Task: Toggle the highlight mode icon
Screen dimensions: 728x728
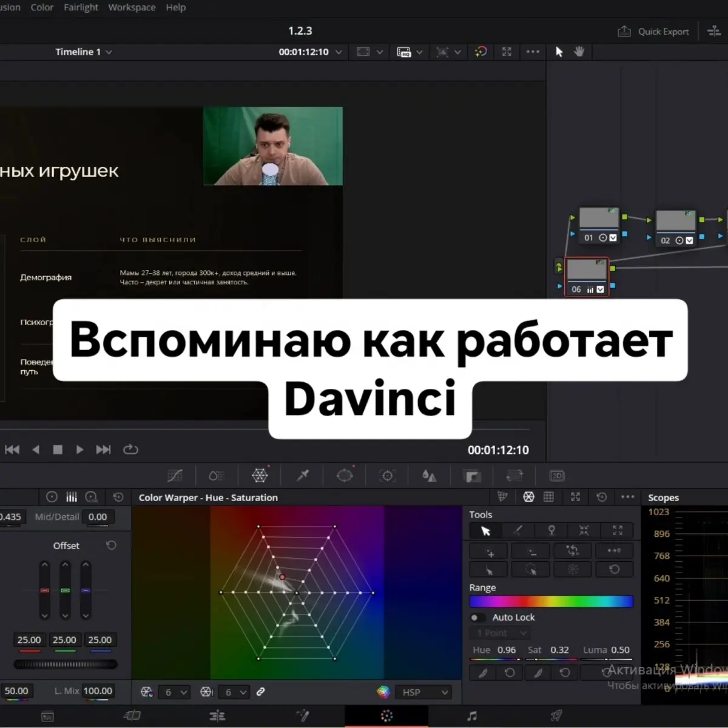Action: coord(480,52)
